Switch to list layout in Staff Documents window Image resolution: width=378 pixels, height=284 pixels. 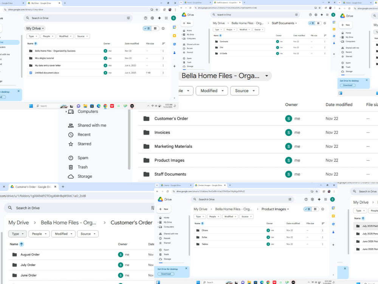click(x=311, y=23)
